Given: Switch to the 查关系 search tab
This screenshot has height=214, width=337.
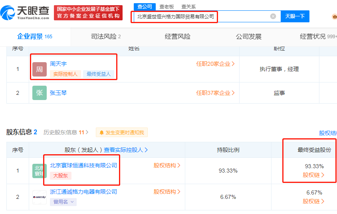Looking at the screenshot, I should (188, 7).
